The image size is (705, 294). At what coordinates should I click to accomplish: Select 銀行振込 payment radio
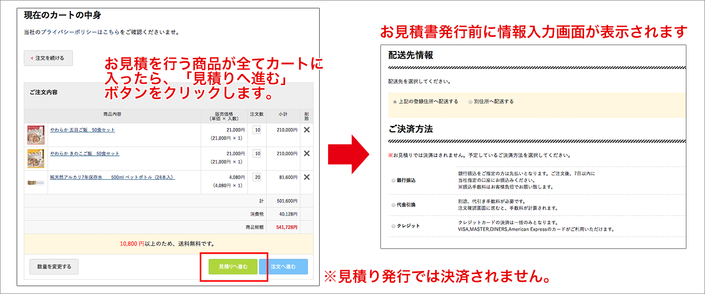pyautogui.click(x=393, y=180)
